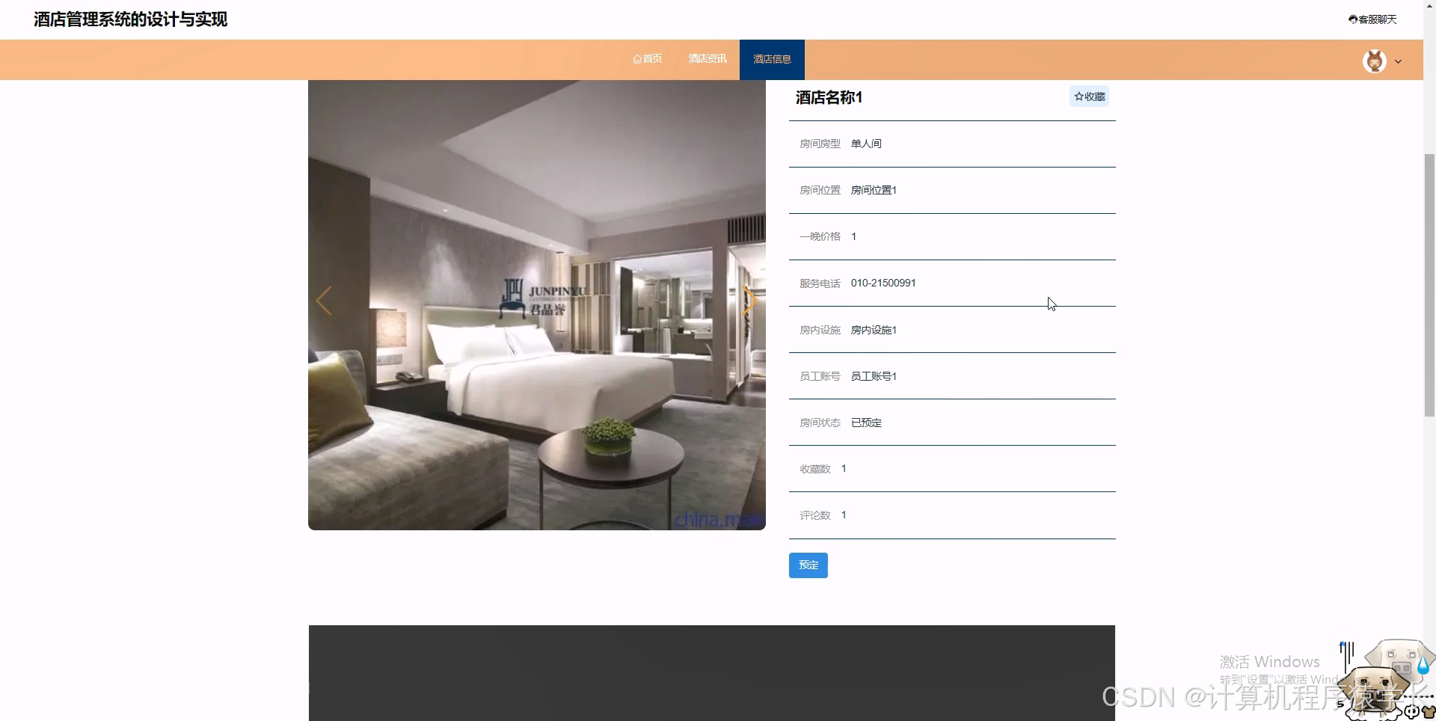Select the room type value 单人间

point(866,144)
